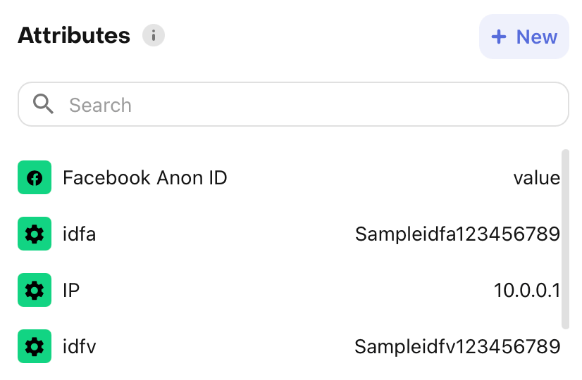Select the Facebook Anon ID attribute name
The width and height of the screenshot is (582, 380).
click(145, 178)
